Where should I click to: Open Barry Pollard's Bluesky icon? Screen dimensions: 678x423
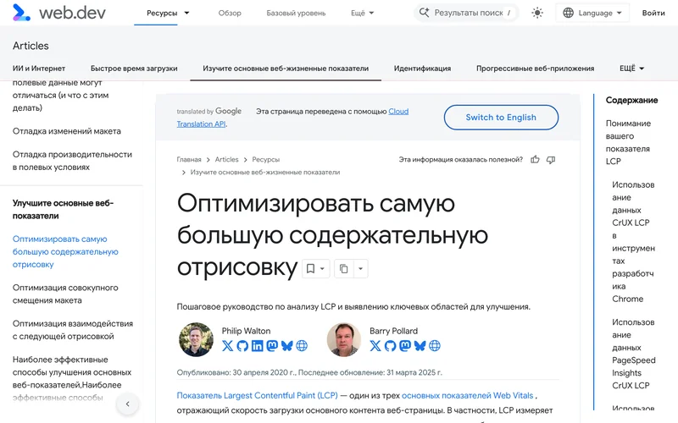point(420,346)
